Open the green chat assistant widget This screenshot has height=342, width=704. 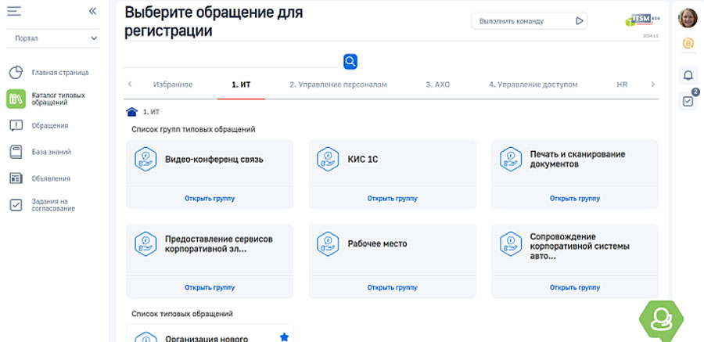[x=660, y=319]
